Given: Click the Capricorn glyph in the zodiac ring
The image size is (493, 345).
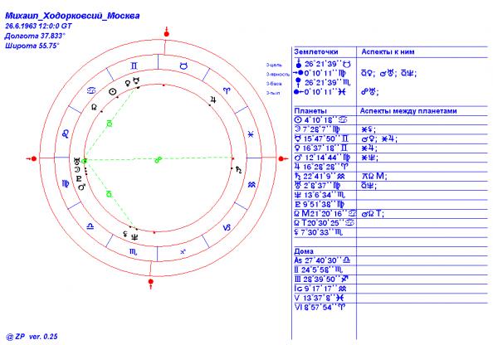Looking at the screenshot, I should pos(227,227).
